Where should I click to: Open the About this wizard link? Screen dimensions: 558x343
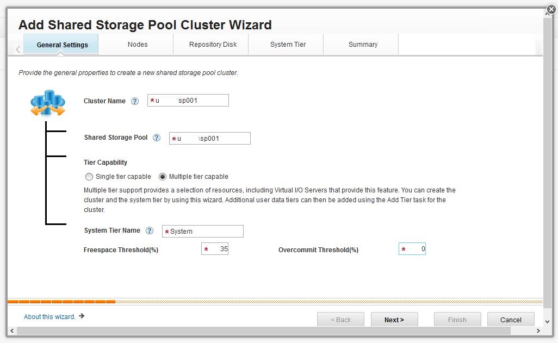(x=49, y=316)
